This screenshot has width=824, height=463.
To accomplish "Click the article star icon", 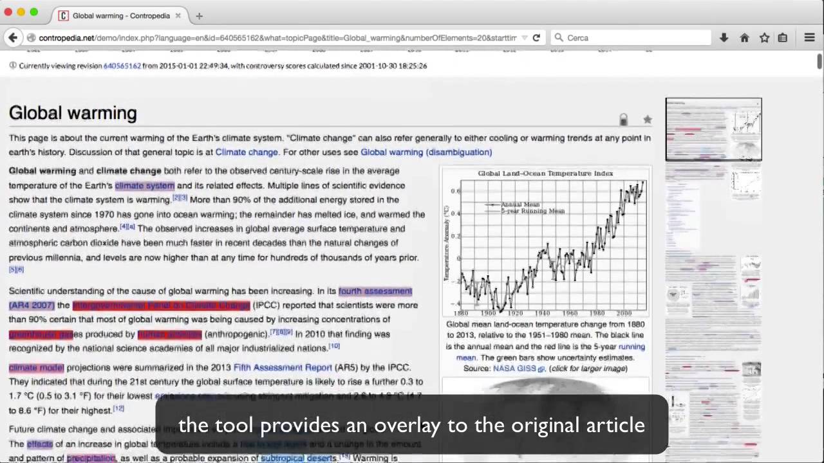I will (647, 120).
